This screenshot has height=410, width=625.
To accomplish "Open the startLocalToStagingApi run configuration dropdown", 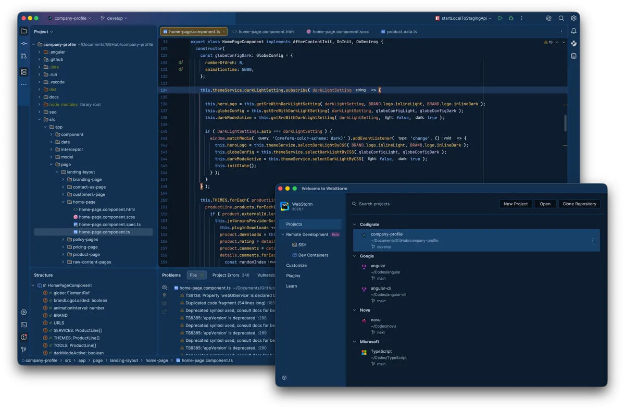I will tap(464, 18).
